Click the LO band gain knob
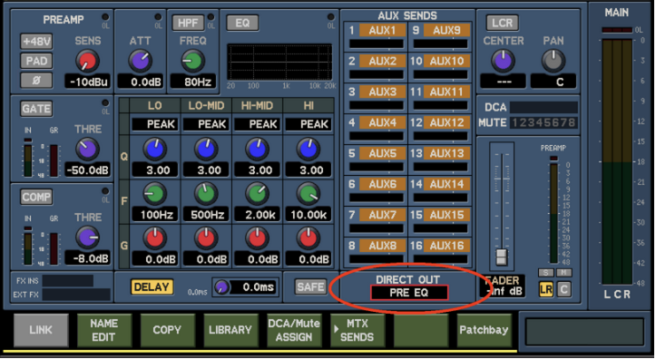This screenshot has width=656, height=359. tap(155, 238)
